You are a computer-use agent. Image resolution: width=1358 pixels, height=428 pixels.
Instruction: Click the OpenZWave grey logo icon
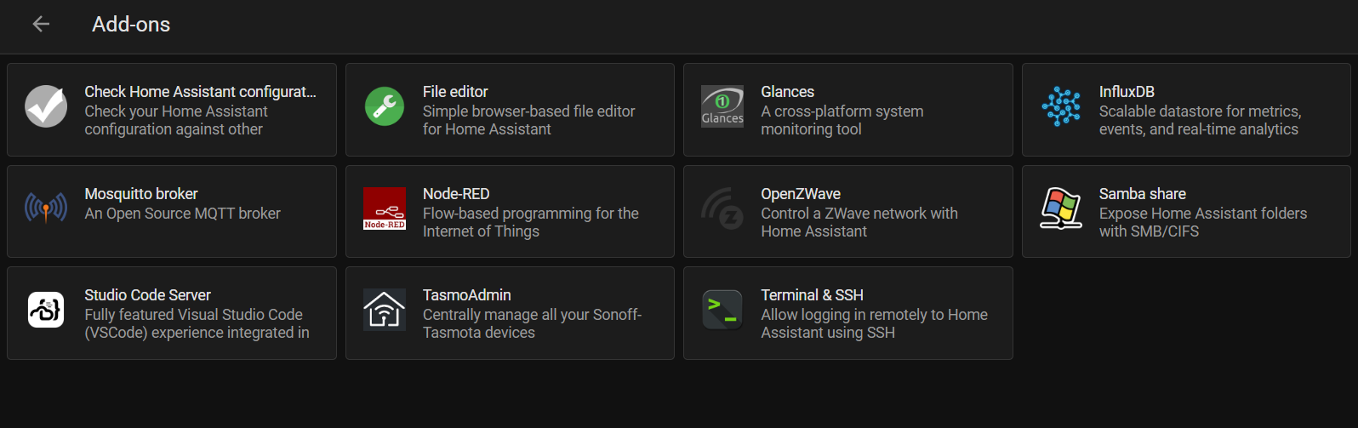[722, 208]
